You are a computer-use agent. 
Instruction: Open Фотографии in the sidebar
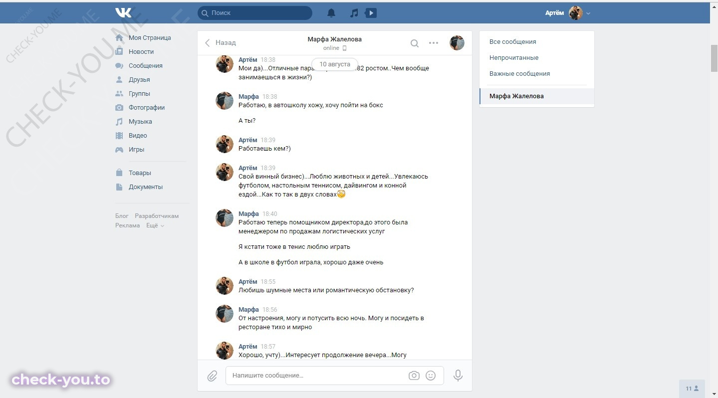[147, 108]
